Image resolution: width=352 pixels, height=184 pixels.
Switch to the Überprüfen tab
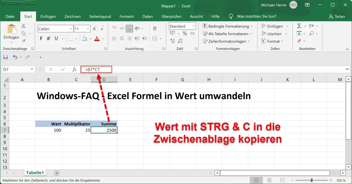pos(171,16)
